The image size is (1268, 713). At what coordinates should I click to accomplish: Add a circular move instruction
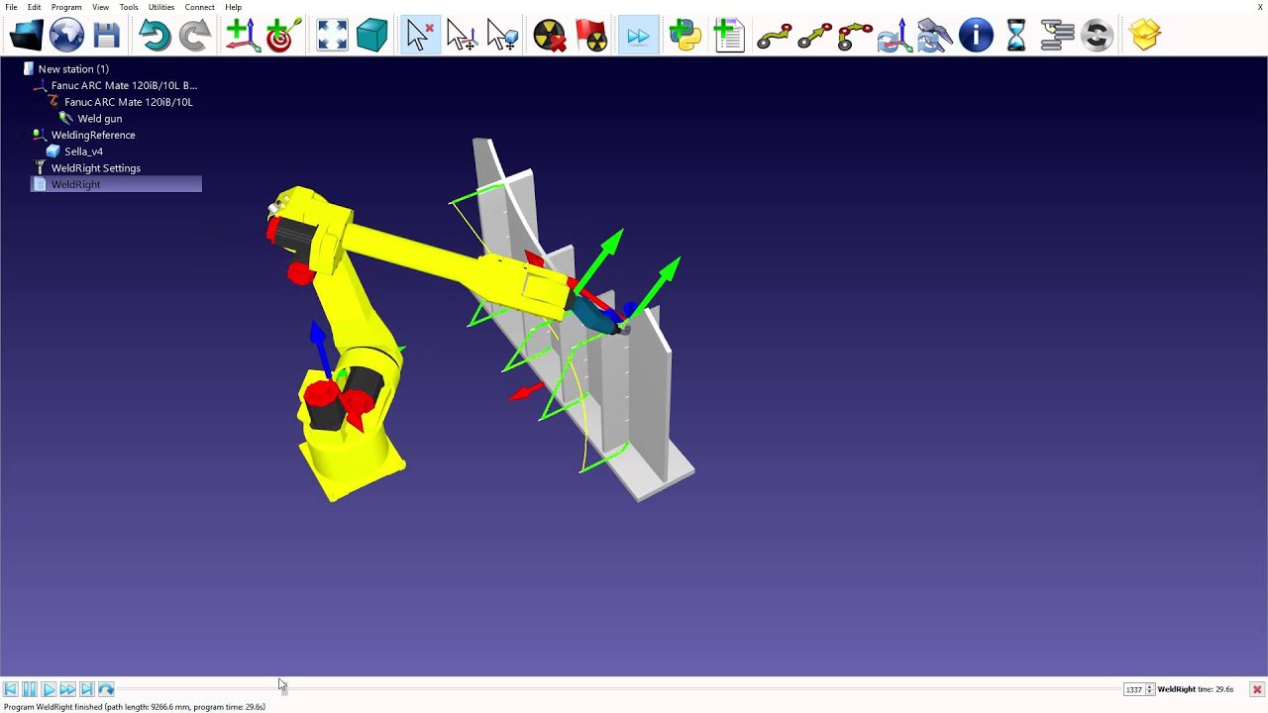pyautogui.click(x=855, y=36)
